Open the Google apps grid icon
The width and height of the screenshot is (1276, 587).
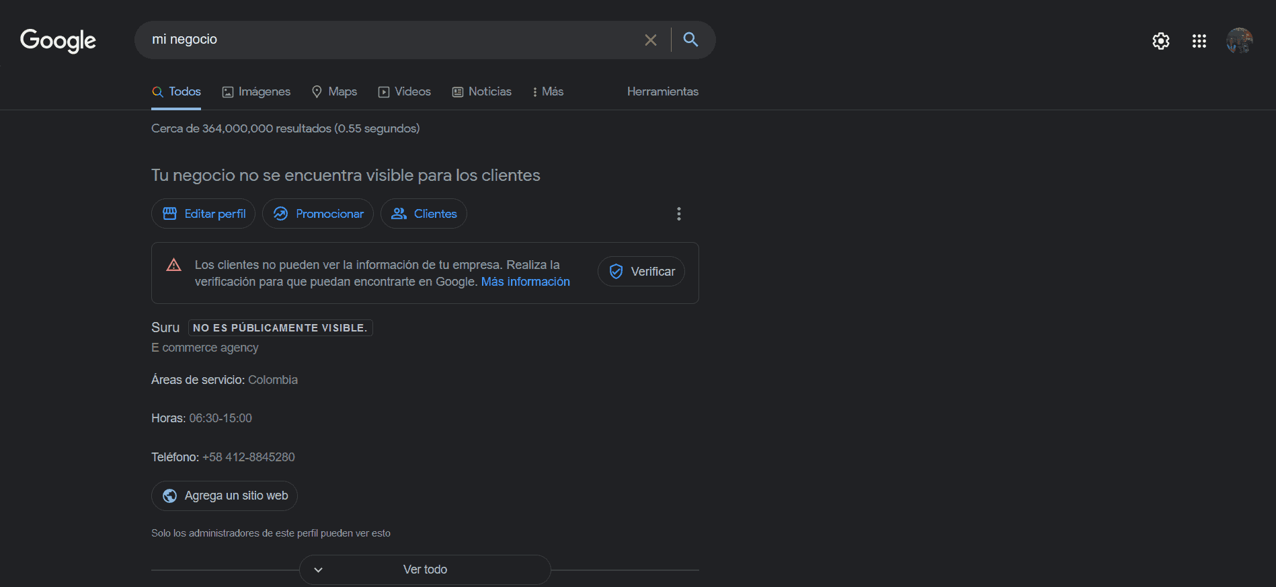pyautogui.click(x=1199, y=41)
